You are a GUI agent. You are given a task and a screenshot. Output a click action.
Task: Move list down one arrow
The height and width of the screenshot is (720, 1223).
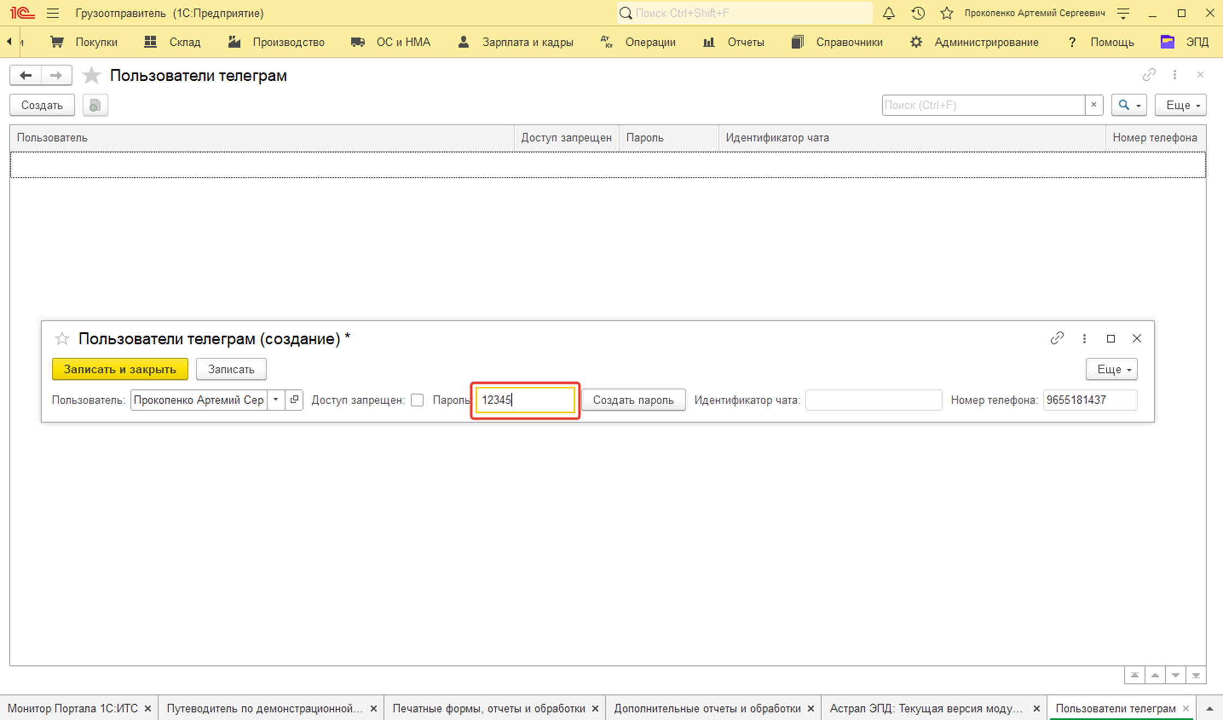pos(1176,675)
